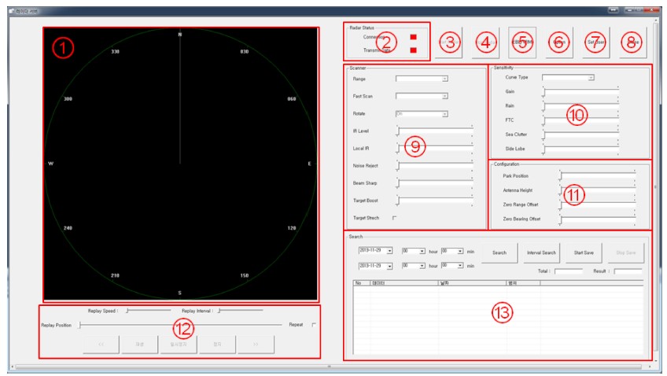Click the Close button in top row
Screen dimensions: 667x376
pyautogui.click(x=633, y=42)
